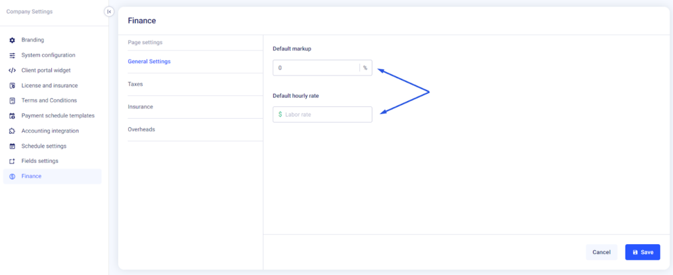Click the Fields settings icon
673x275 pixels.
tap(12, 161)
